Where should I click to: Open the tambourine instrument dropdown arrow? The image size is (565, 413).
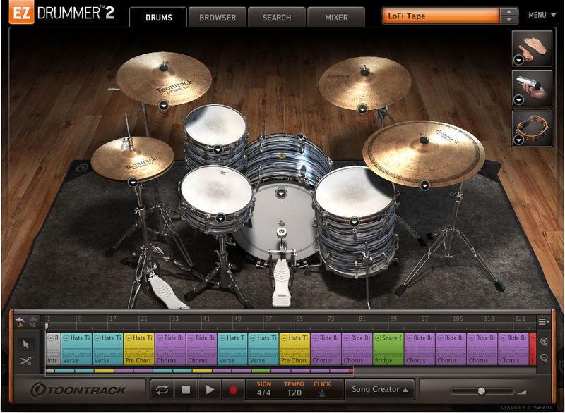click(x=518, y=140)
